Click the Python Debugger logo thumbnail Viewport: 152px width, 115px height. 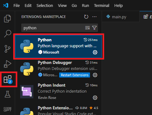(x=27, y=69)
